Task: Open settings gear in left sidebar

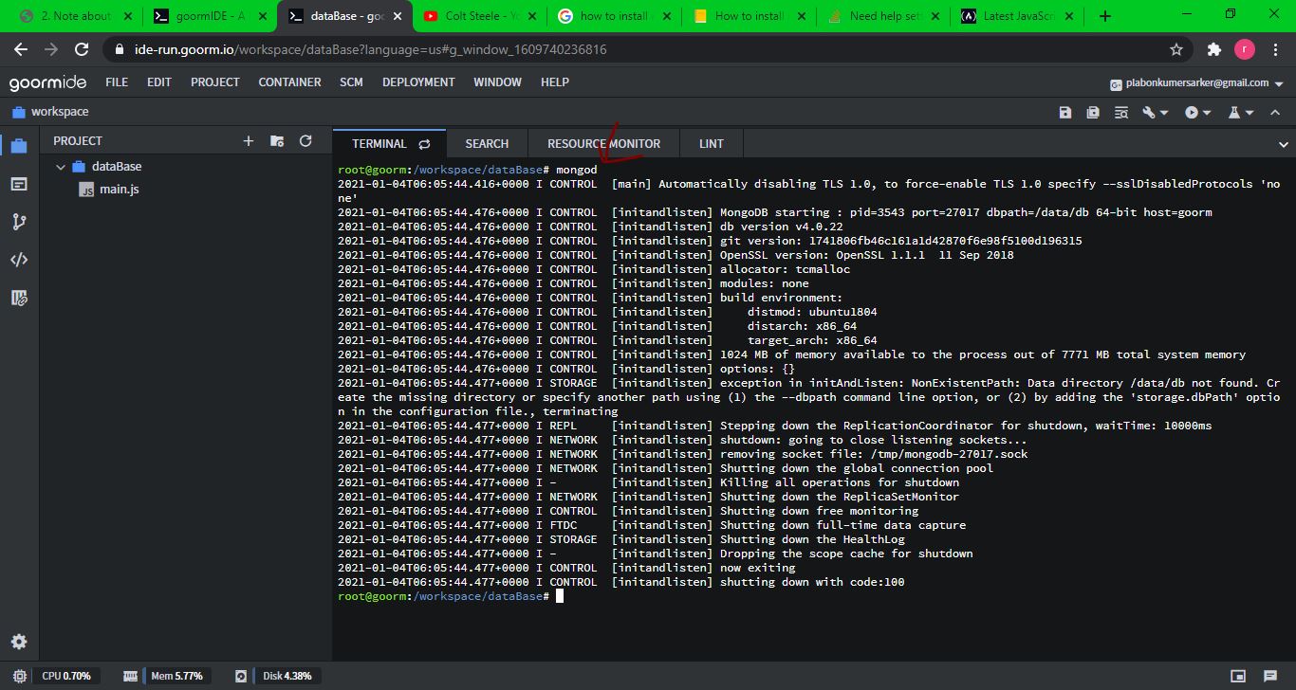Action: [19, 642]
